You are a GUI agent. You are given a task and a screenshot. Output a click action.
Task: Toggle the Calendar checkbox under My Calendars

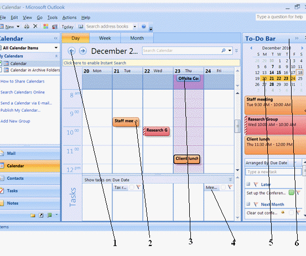1,63
